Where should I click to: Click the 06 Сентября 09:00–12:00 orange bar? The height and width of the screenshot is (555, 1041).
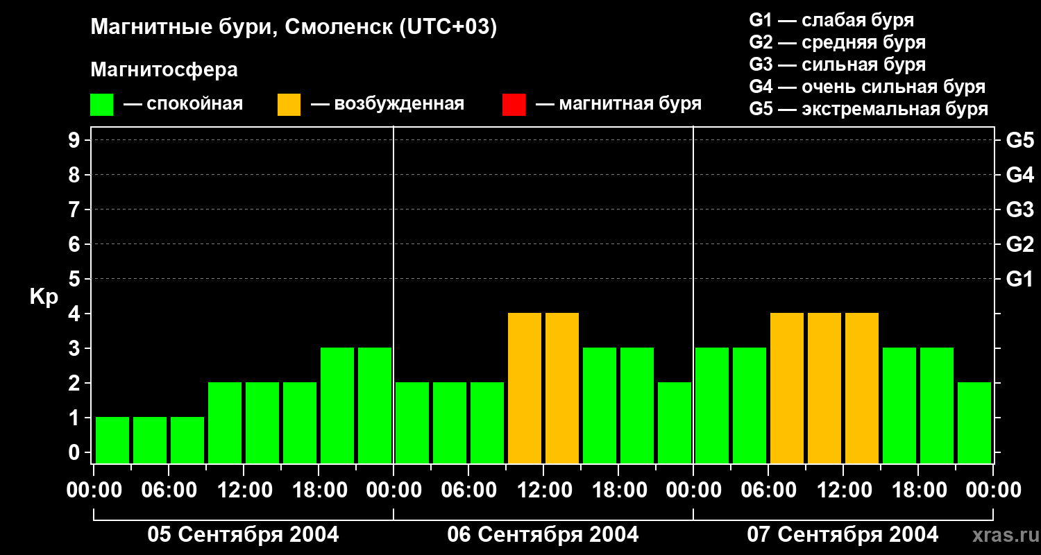click(x=525, y=388)
